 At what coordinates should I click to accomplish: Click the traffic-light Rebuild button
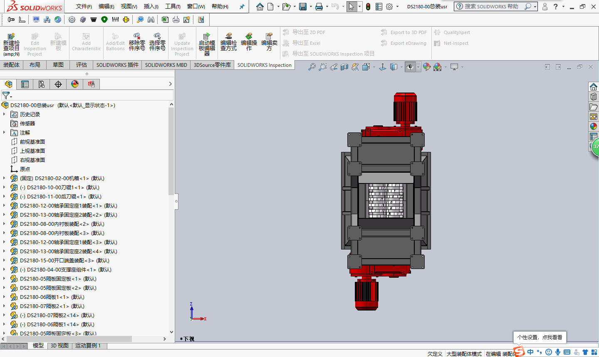pos(368,7)
